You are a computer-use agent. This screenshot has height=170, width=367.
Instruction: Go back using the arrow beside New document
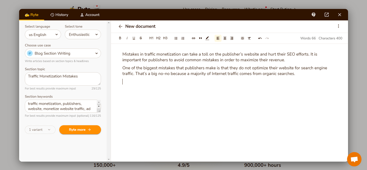tap(120, 27)
